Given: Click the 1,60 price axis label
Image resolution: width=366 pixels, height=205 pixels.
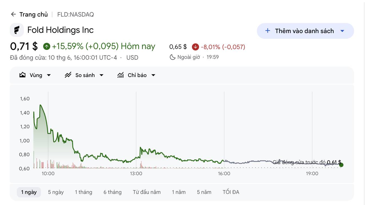Looking at the screenshot, I should [x=25, y=99].
